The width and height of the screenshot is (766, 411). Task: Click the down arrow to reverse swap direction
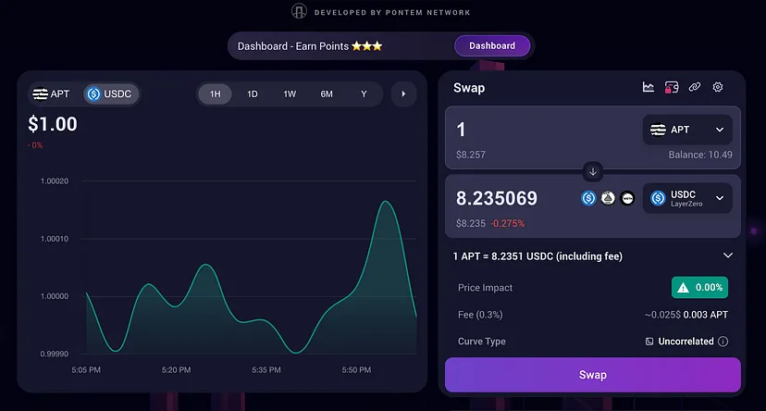click(593, 171)
